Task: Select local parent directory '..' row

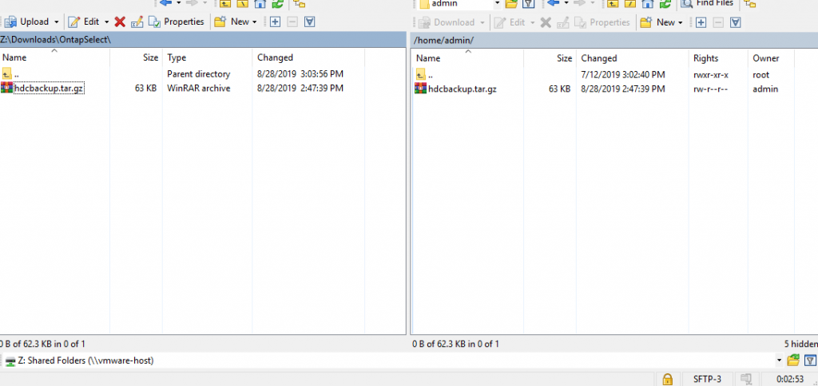Action: 183,74
